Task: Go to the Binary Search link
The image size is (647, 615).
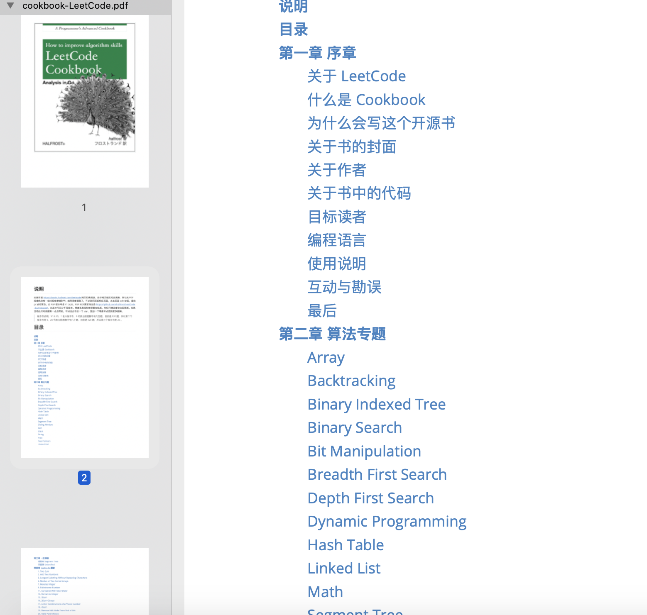Action: click(355, 428)
